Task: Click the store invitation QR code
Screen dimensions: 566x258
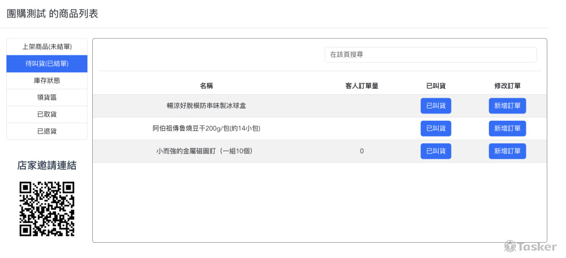Action: pos(47,209)
